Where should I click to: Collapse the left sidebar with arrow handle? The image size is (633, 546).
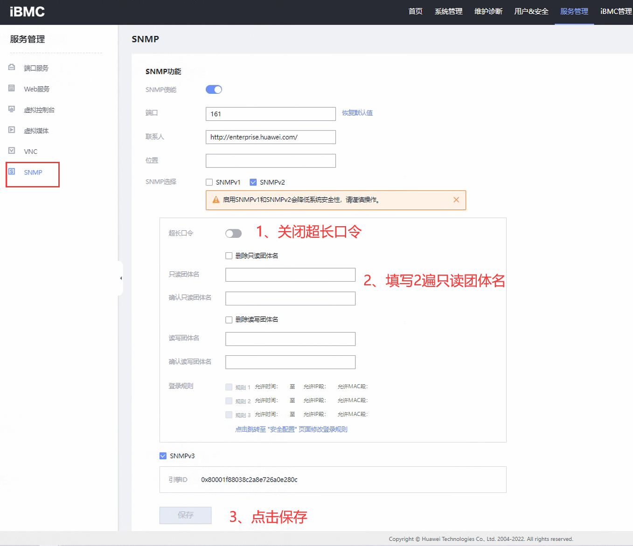click(121, 278)
